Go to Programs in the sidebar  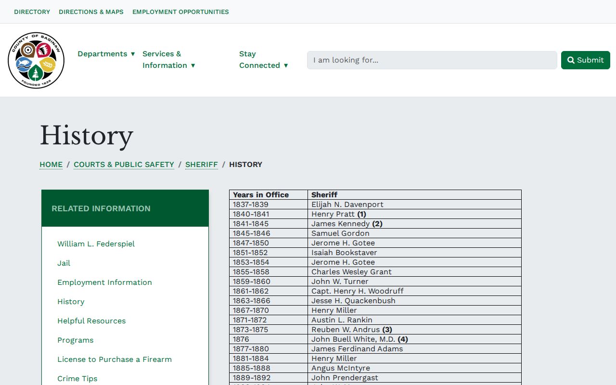(x=76, y=340)
